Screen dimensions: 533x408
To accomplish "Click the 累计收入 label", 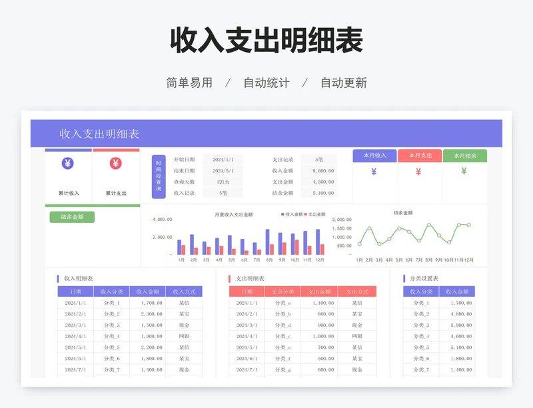I will (69, 193).
